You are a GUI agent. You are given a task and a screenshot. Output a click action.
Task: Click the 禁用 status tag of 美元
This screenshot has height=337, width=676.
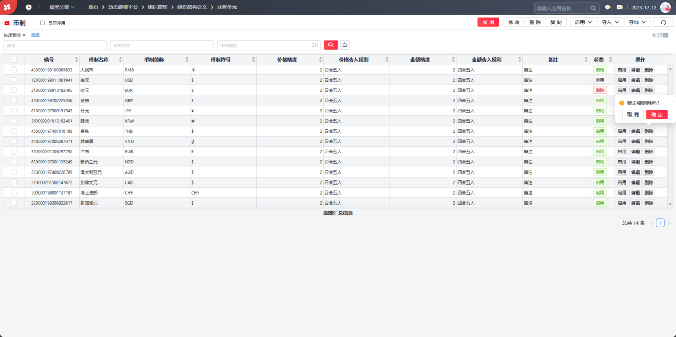click(x=600, y=80)
